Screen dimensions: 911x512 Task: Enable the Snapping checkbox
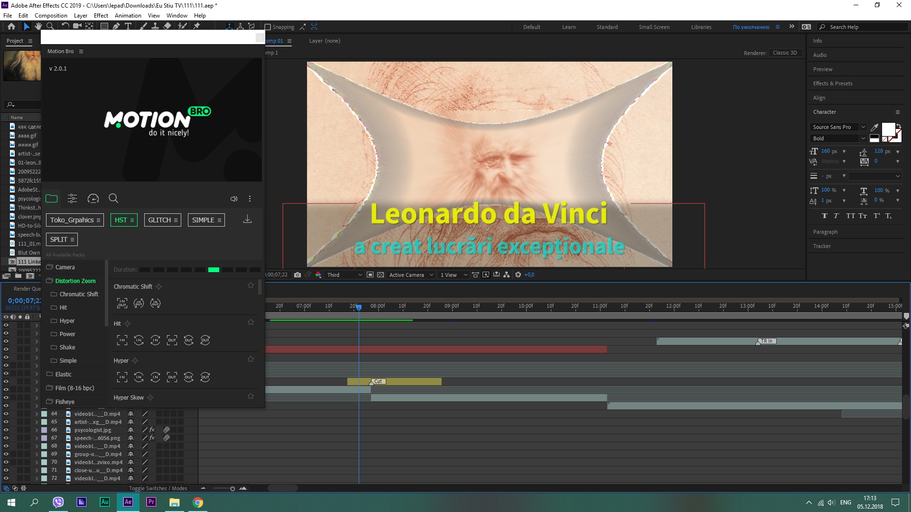(x=268, y=27)
